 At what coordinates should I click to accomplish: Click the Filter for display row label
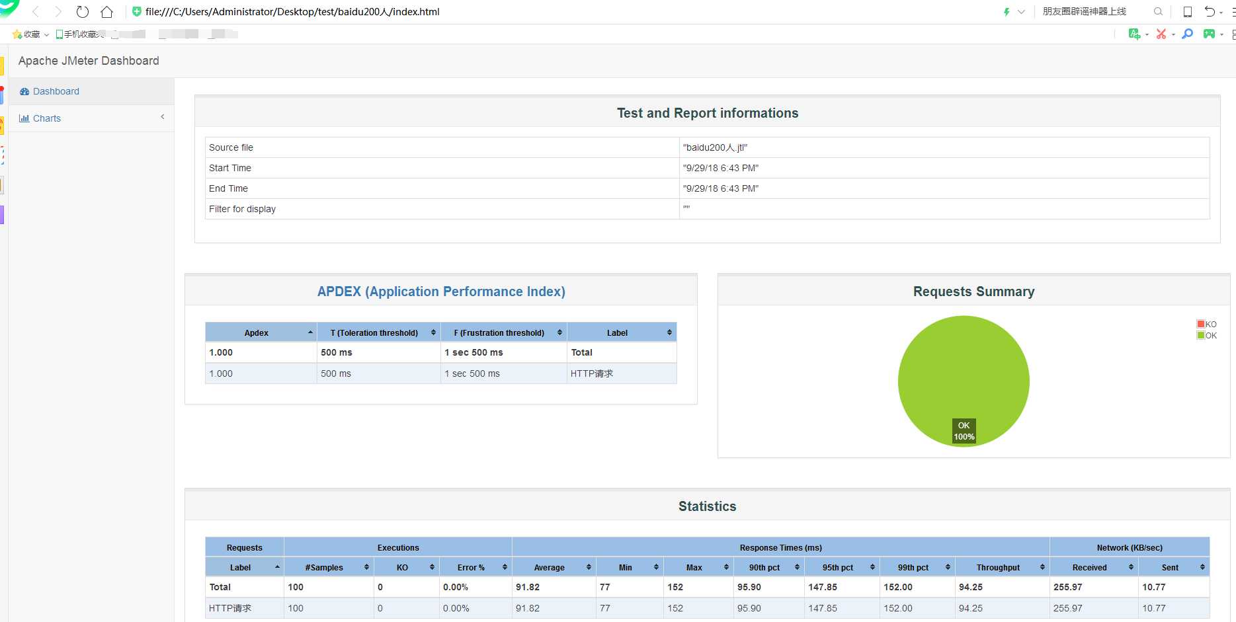click(x=242, y=209)
